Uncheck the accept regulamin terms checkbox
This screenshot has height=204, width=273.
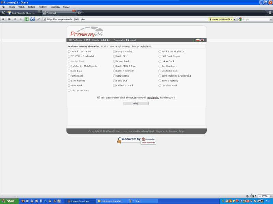98,97
